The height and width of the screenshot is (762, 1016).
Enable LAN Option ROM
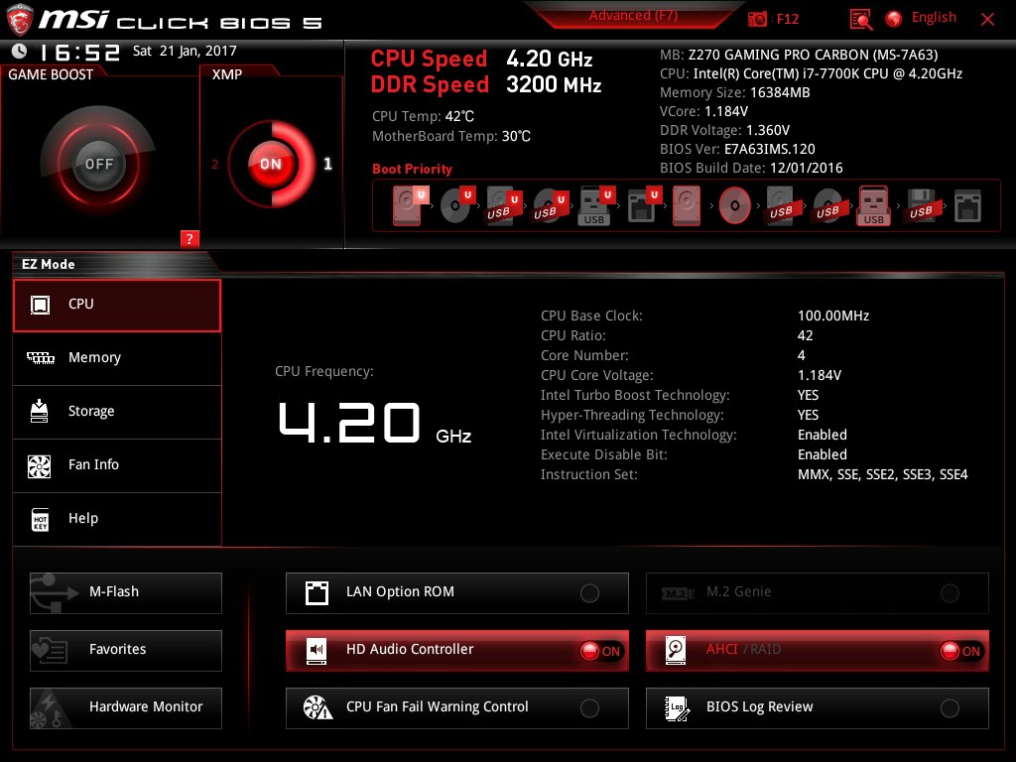tap(456, 593)
